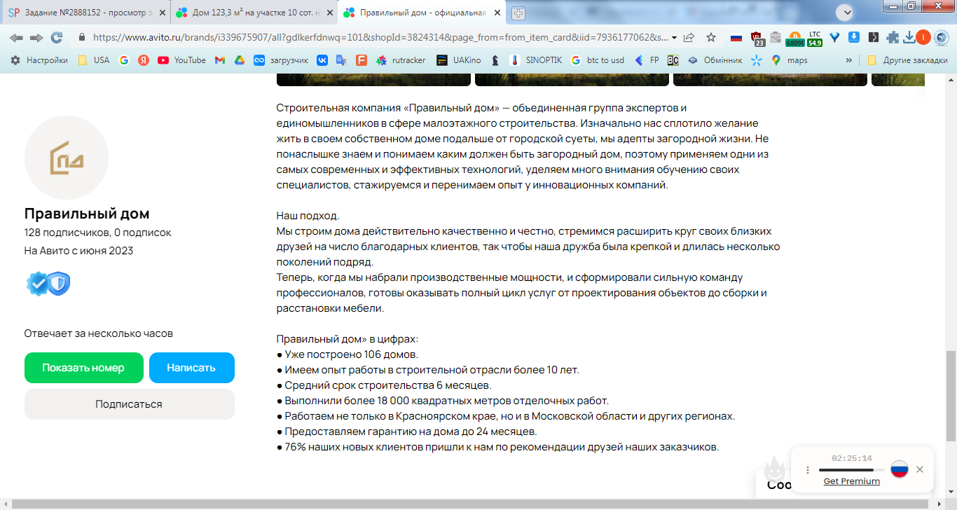The image size is (957, 510).
Task: Open the maps bookmark
Action: pos(790,60)
